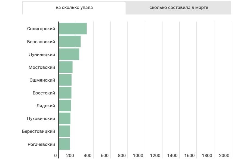The image size is (237, 159).
Task: Click the 'Мостовский' label
Action: click(x=42, y=67)
